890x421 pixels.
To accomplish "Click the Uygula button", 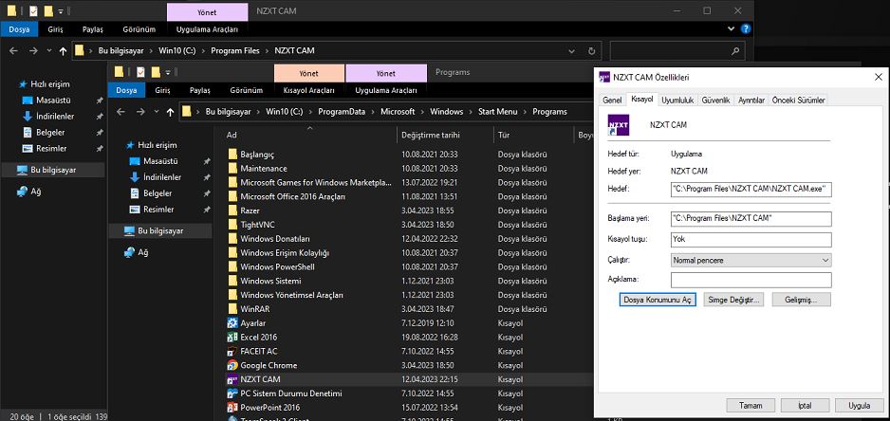I will pyautogui.click(x=860, y=406).
